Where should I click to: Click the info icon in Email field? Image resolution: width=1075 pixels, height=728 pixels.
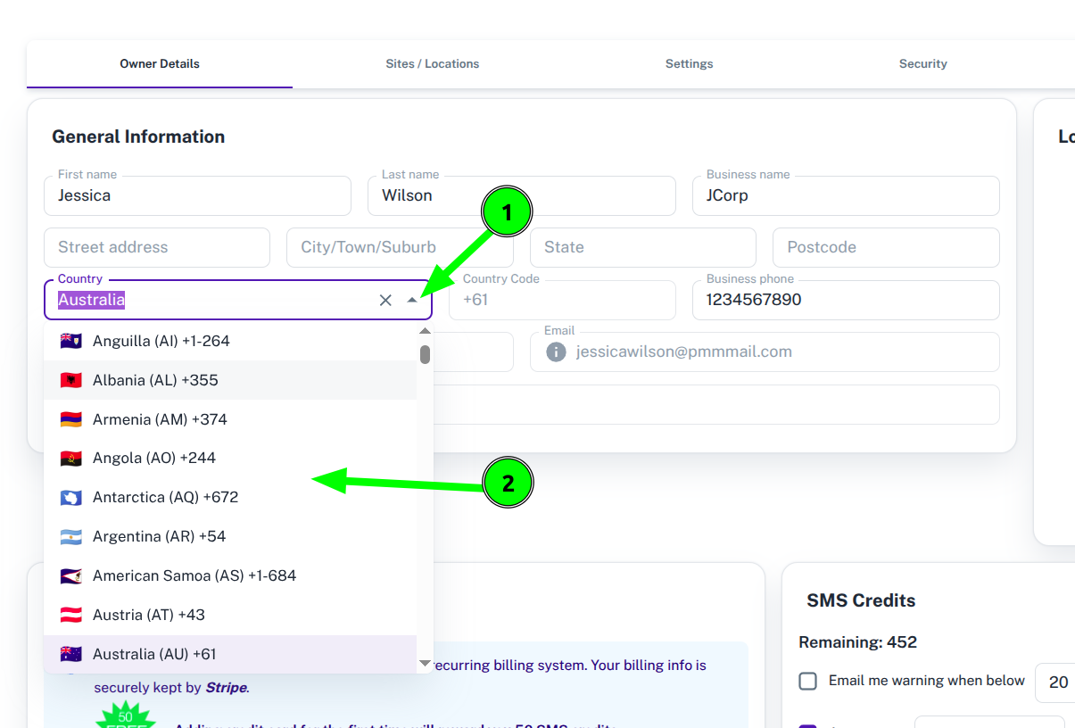click(x=556, y=352)
